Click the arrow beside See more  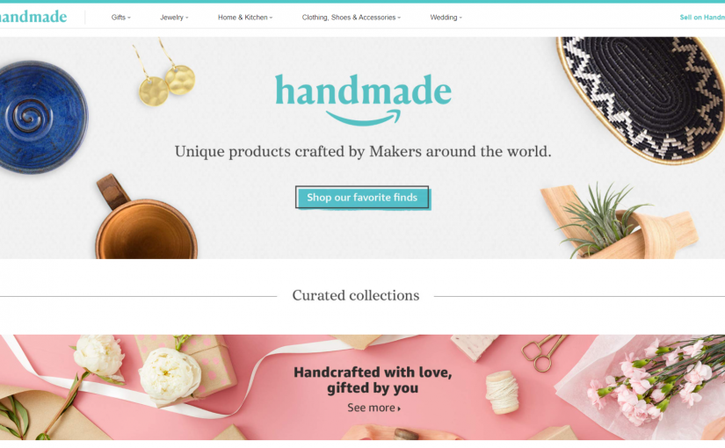pyautogui.click(x=399, y=408)
